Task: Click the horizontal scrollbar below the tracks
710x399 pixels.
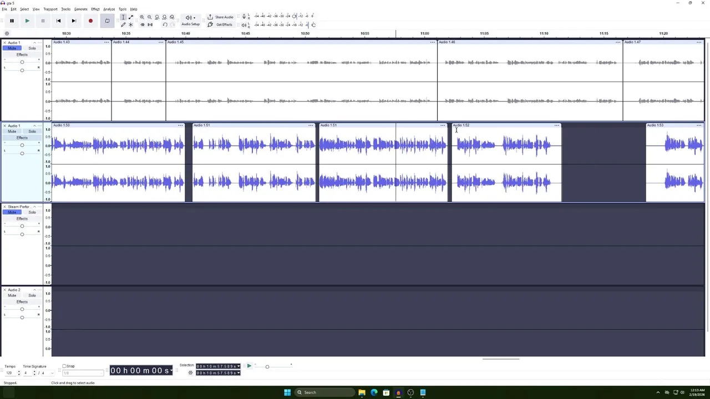Action: click(501, 359)
